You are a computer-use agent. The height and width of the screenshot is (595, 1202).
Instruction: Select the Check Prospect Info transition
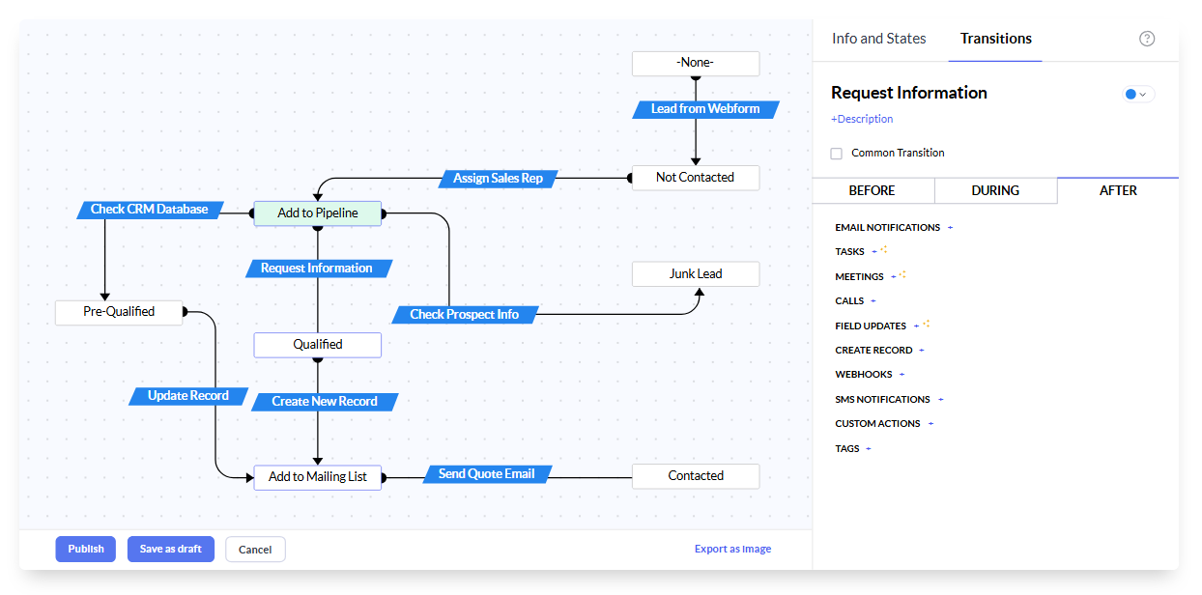pyautogui.click(x=464, y=314)
